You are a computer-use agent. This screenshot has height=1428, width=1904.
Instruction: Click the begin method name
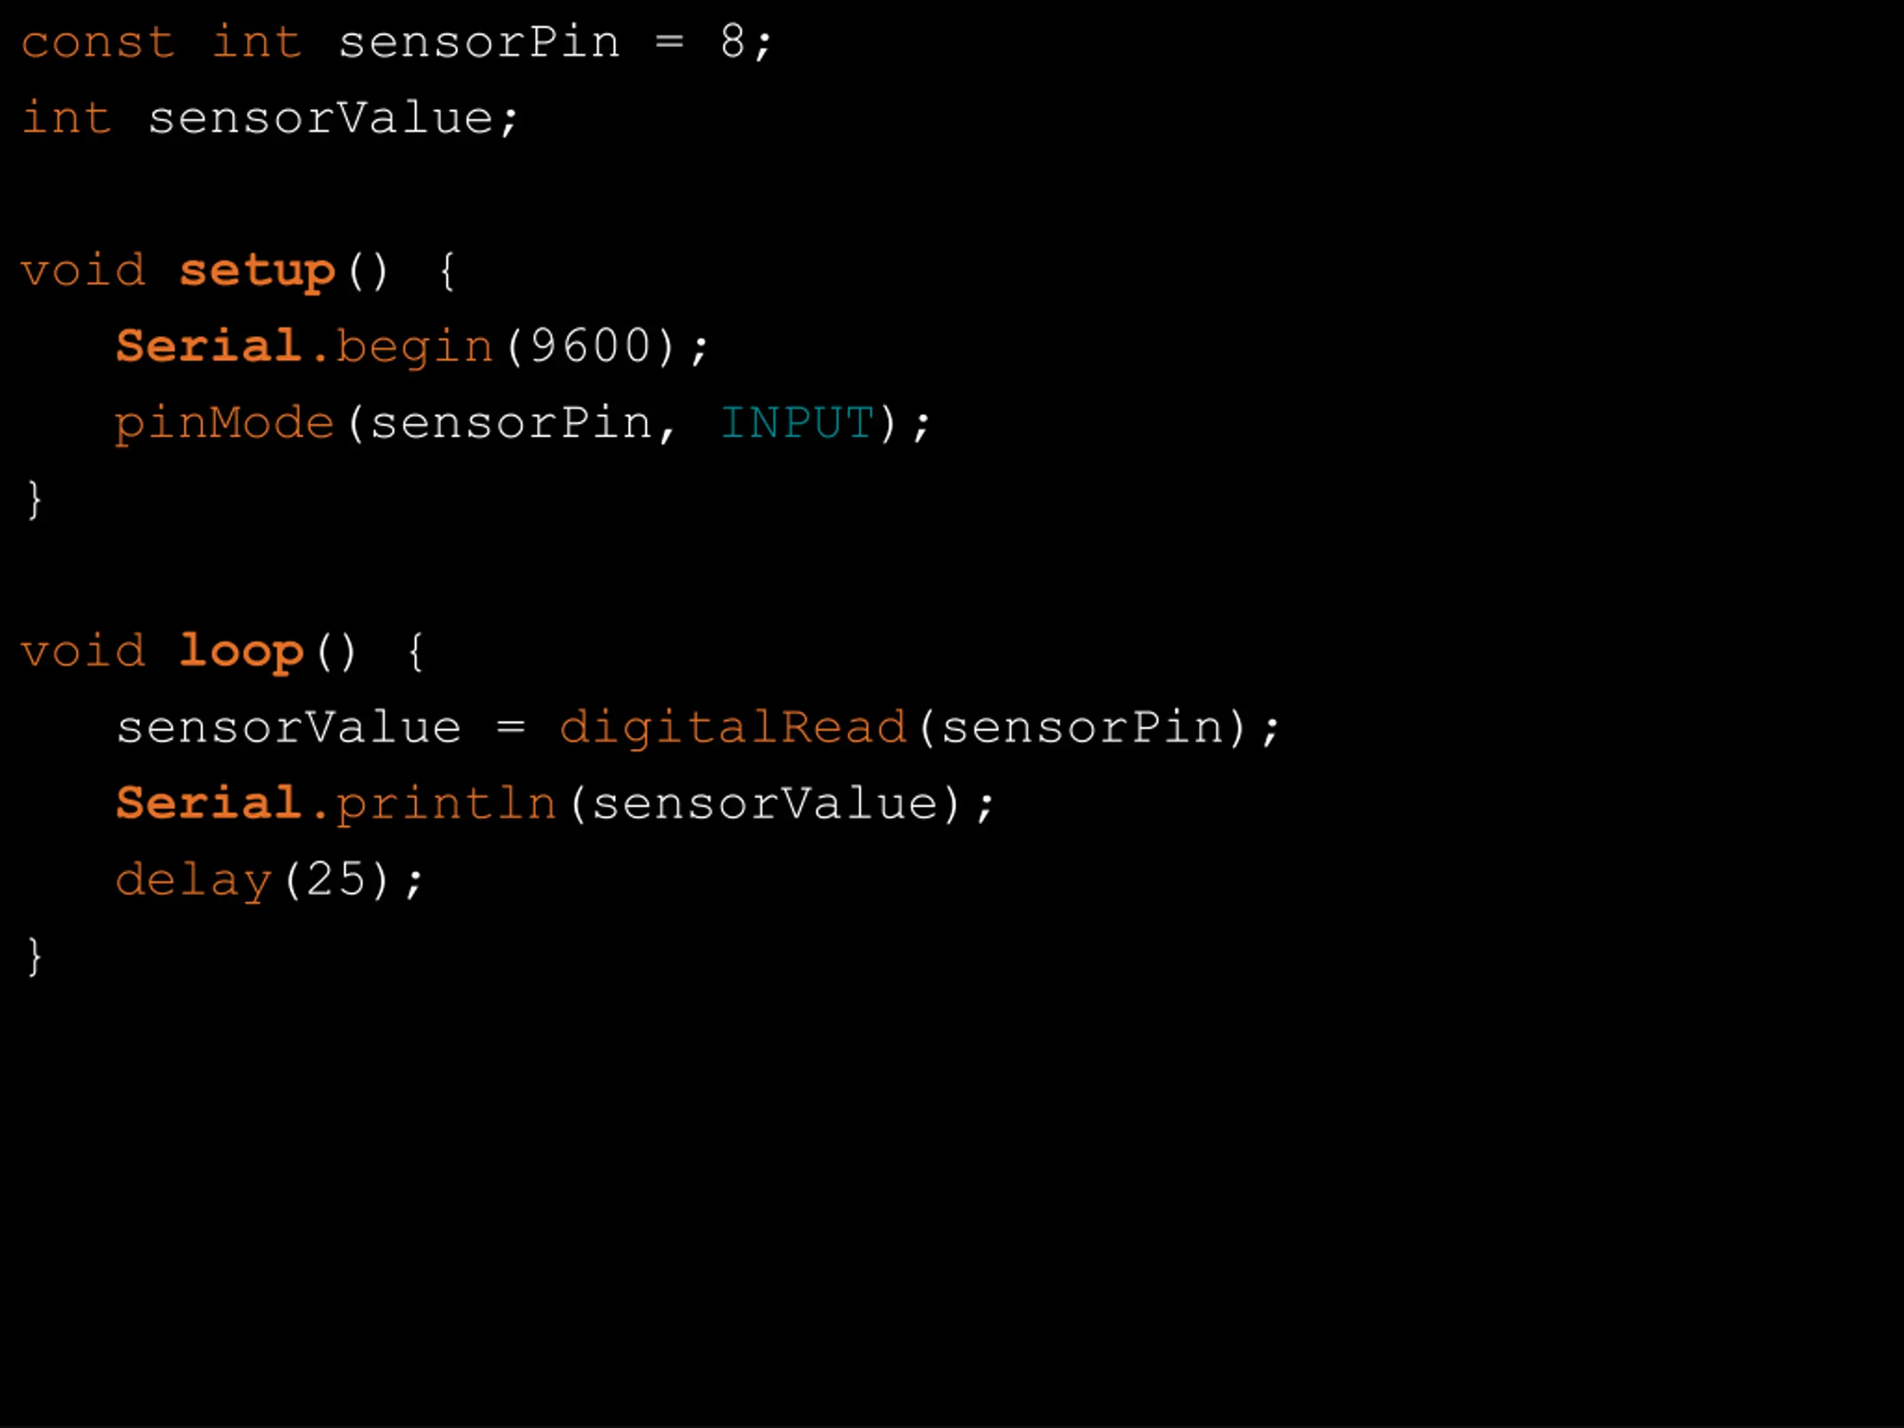tap(415, 348)
